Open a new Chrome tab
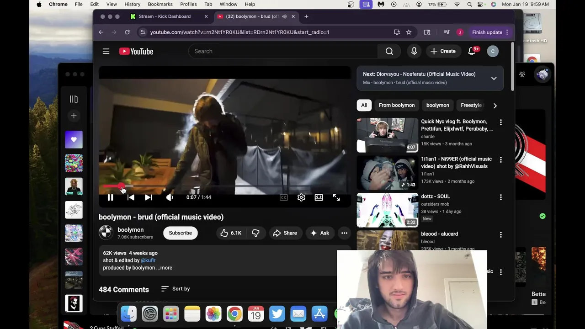Viewport: 585px width, 329px height. click(x=306, y=16)
